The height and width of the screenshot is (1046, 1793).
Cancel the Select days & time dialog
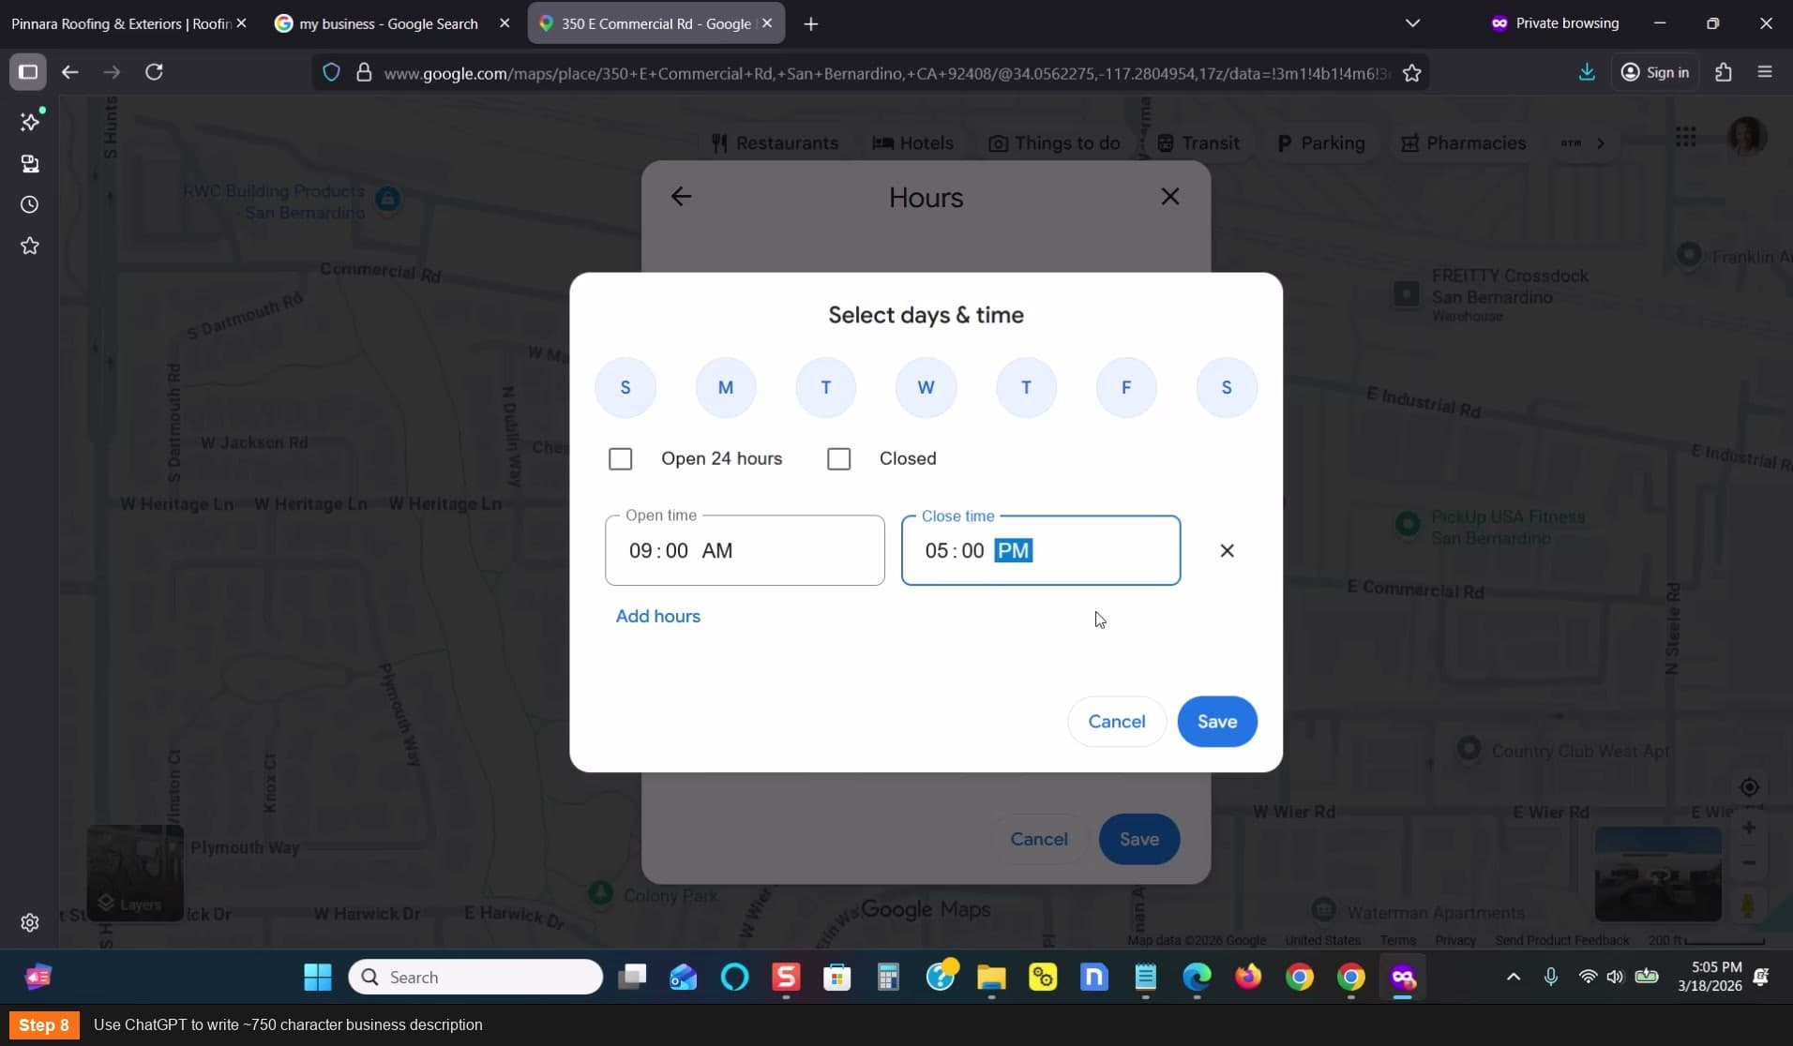click(x=1116, y=722)
